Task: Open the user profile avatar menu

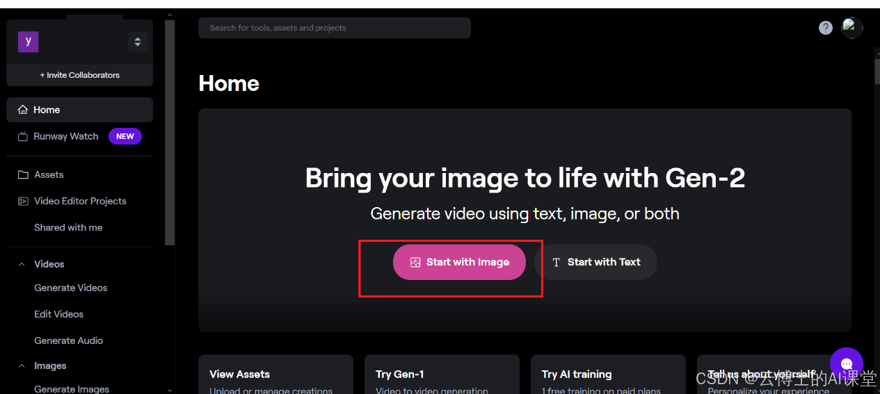Action: [852, 28]
